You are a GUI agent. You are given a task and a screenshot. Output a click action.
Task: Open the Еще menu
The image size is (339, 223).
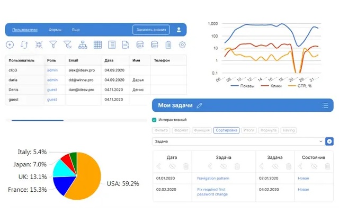tap(76, 30)
